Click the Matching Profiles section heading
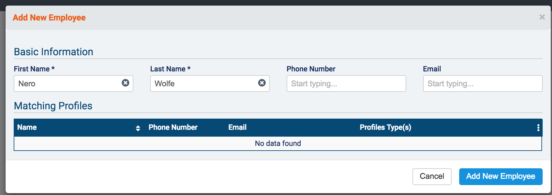Screen dimensions: 552x195 point(53,106)
